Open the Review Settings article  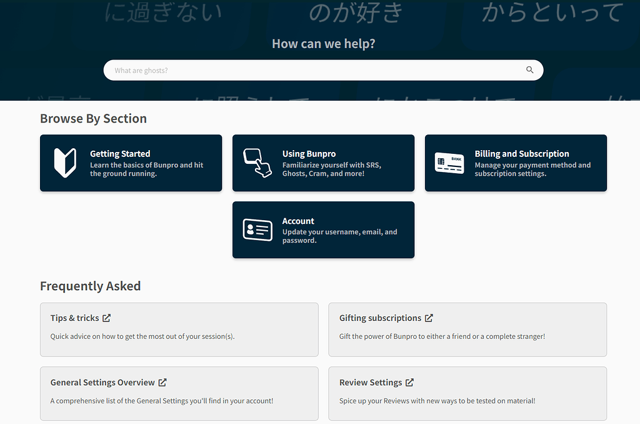pos(467,394)
